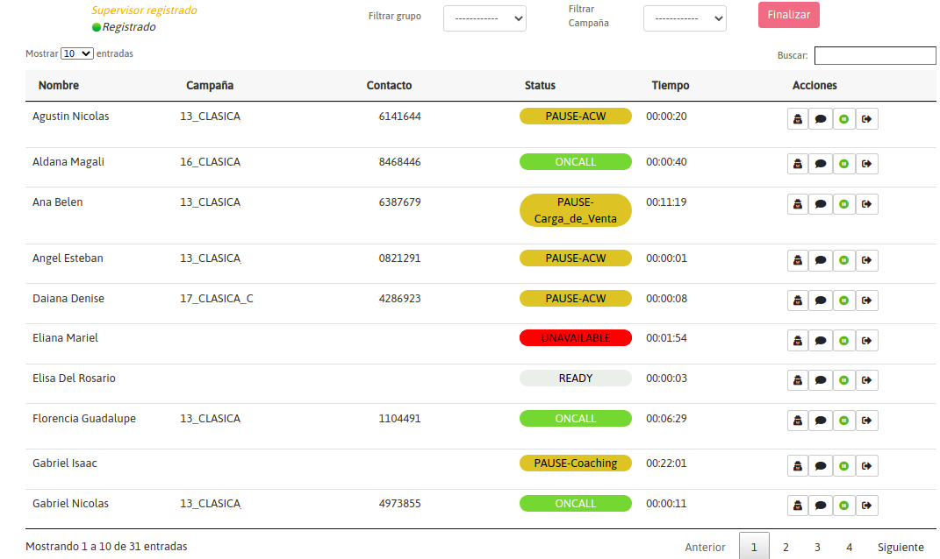The width and height of the screenshot is (940, 559).
Task: Click logout arrow icon for Florencia Guadalupe
Action: coord(867,421)
